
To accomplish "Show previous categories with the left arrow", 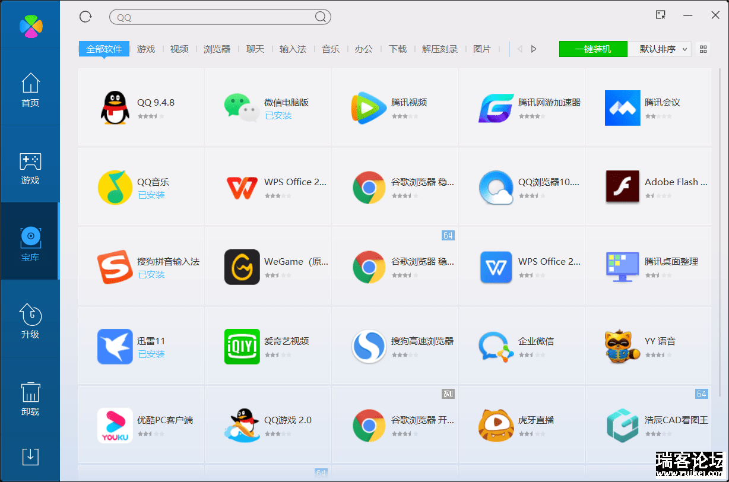I will click(x=520, y=49).
